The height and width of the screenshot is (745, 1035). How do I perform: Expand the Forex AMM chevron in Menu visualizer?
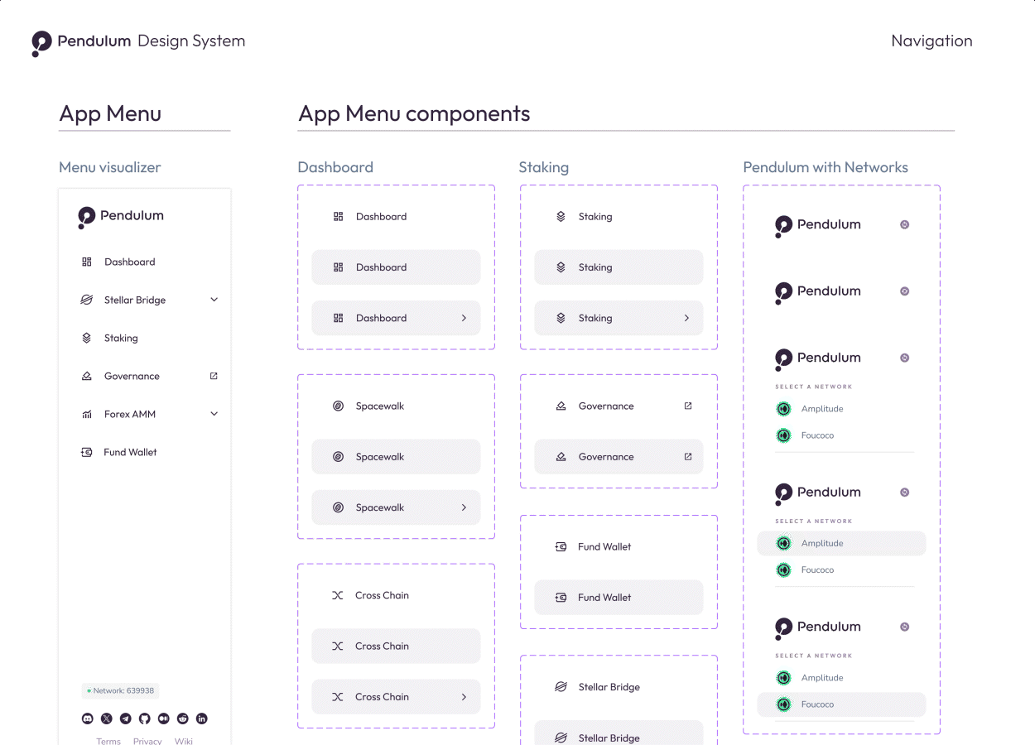[x=214, y=414]
